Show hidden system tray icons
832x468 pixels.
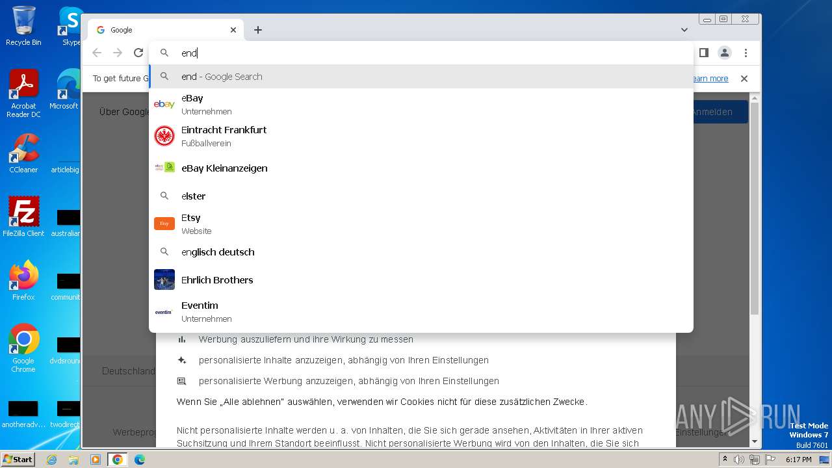[725, 460]
